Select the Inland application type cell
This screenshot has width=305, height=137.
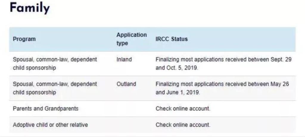[124, 59]
